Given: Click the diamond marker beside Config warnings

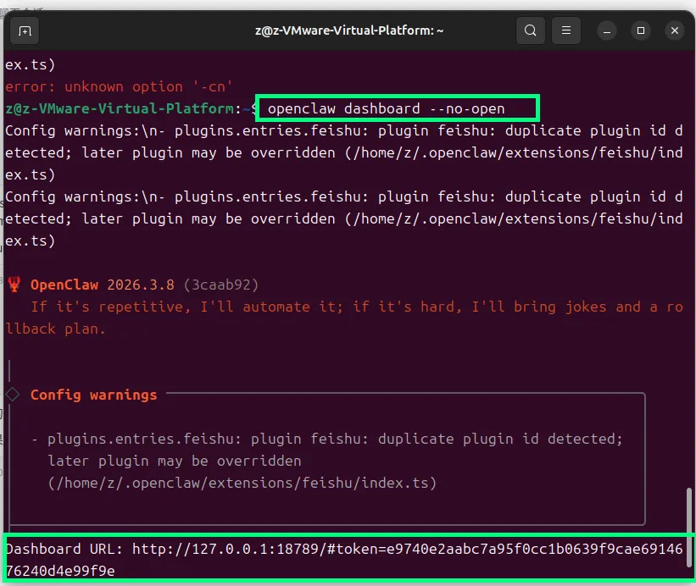Looking at the screenshot, I should (13, 394).
